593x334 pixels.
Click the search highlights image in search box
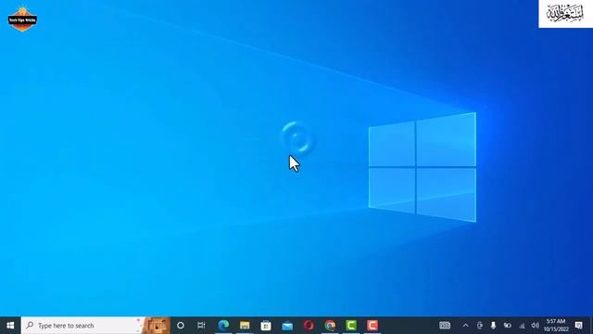coord(156,326)
